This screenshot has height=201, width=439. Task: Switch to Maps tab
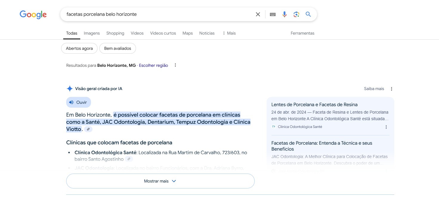[x=188, y=33]
